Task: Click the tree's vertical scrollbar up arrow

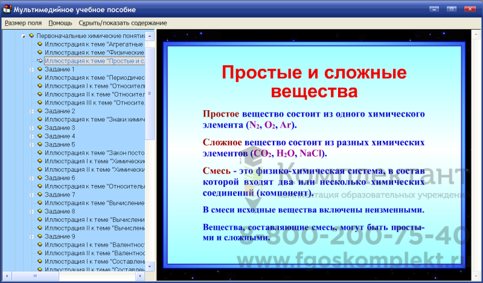Action: 150,36
